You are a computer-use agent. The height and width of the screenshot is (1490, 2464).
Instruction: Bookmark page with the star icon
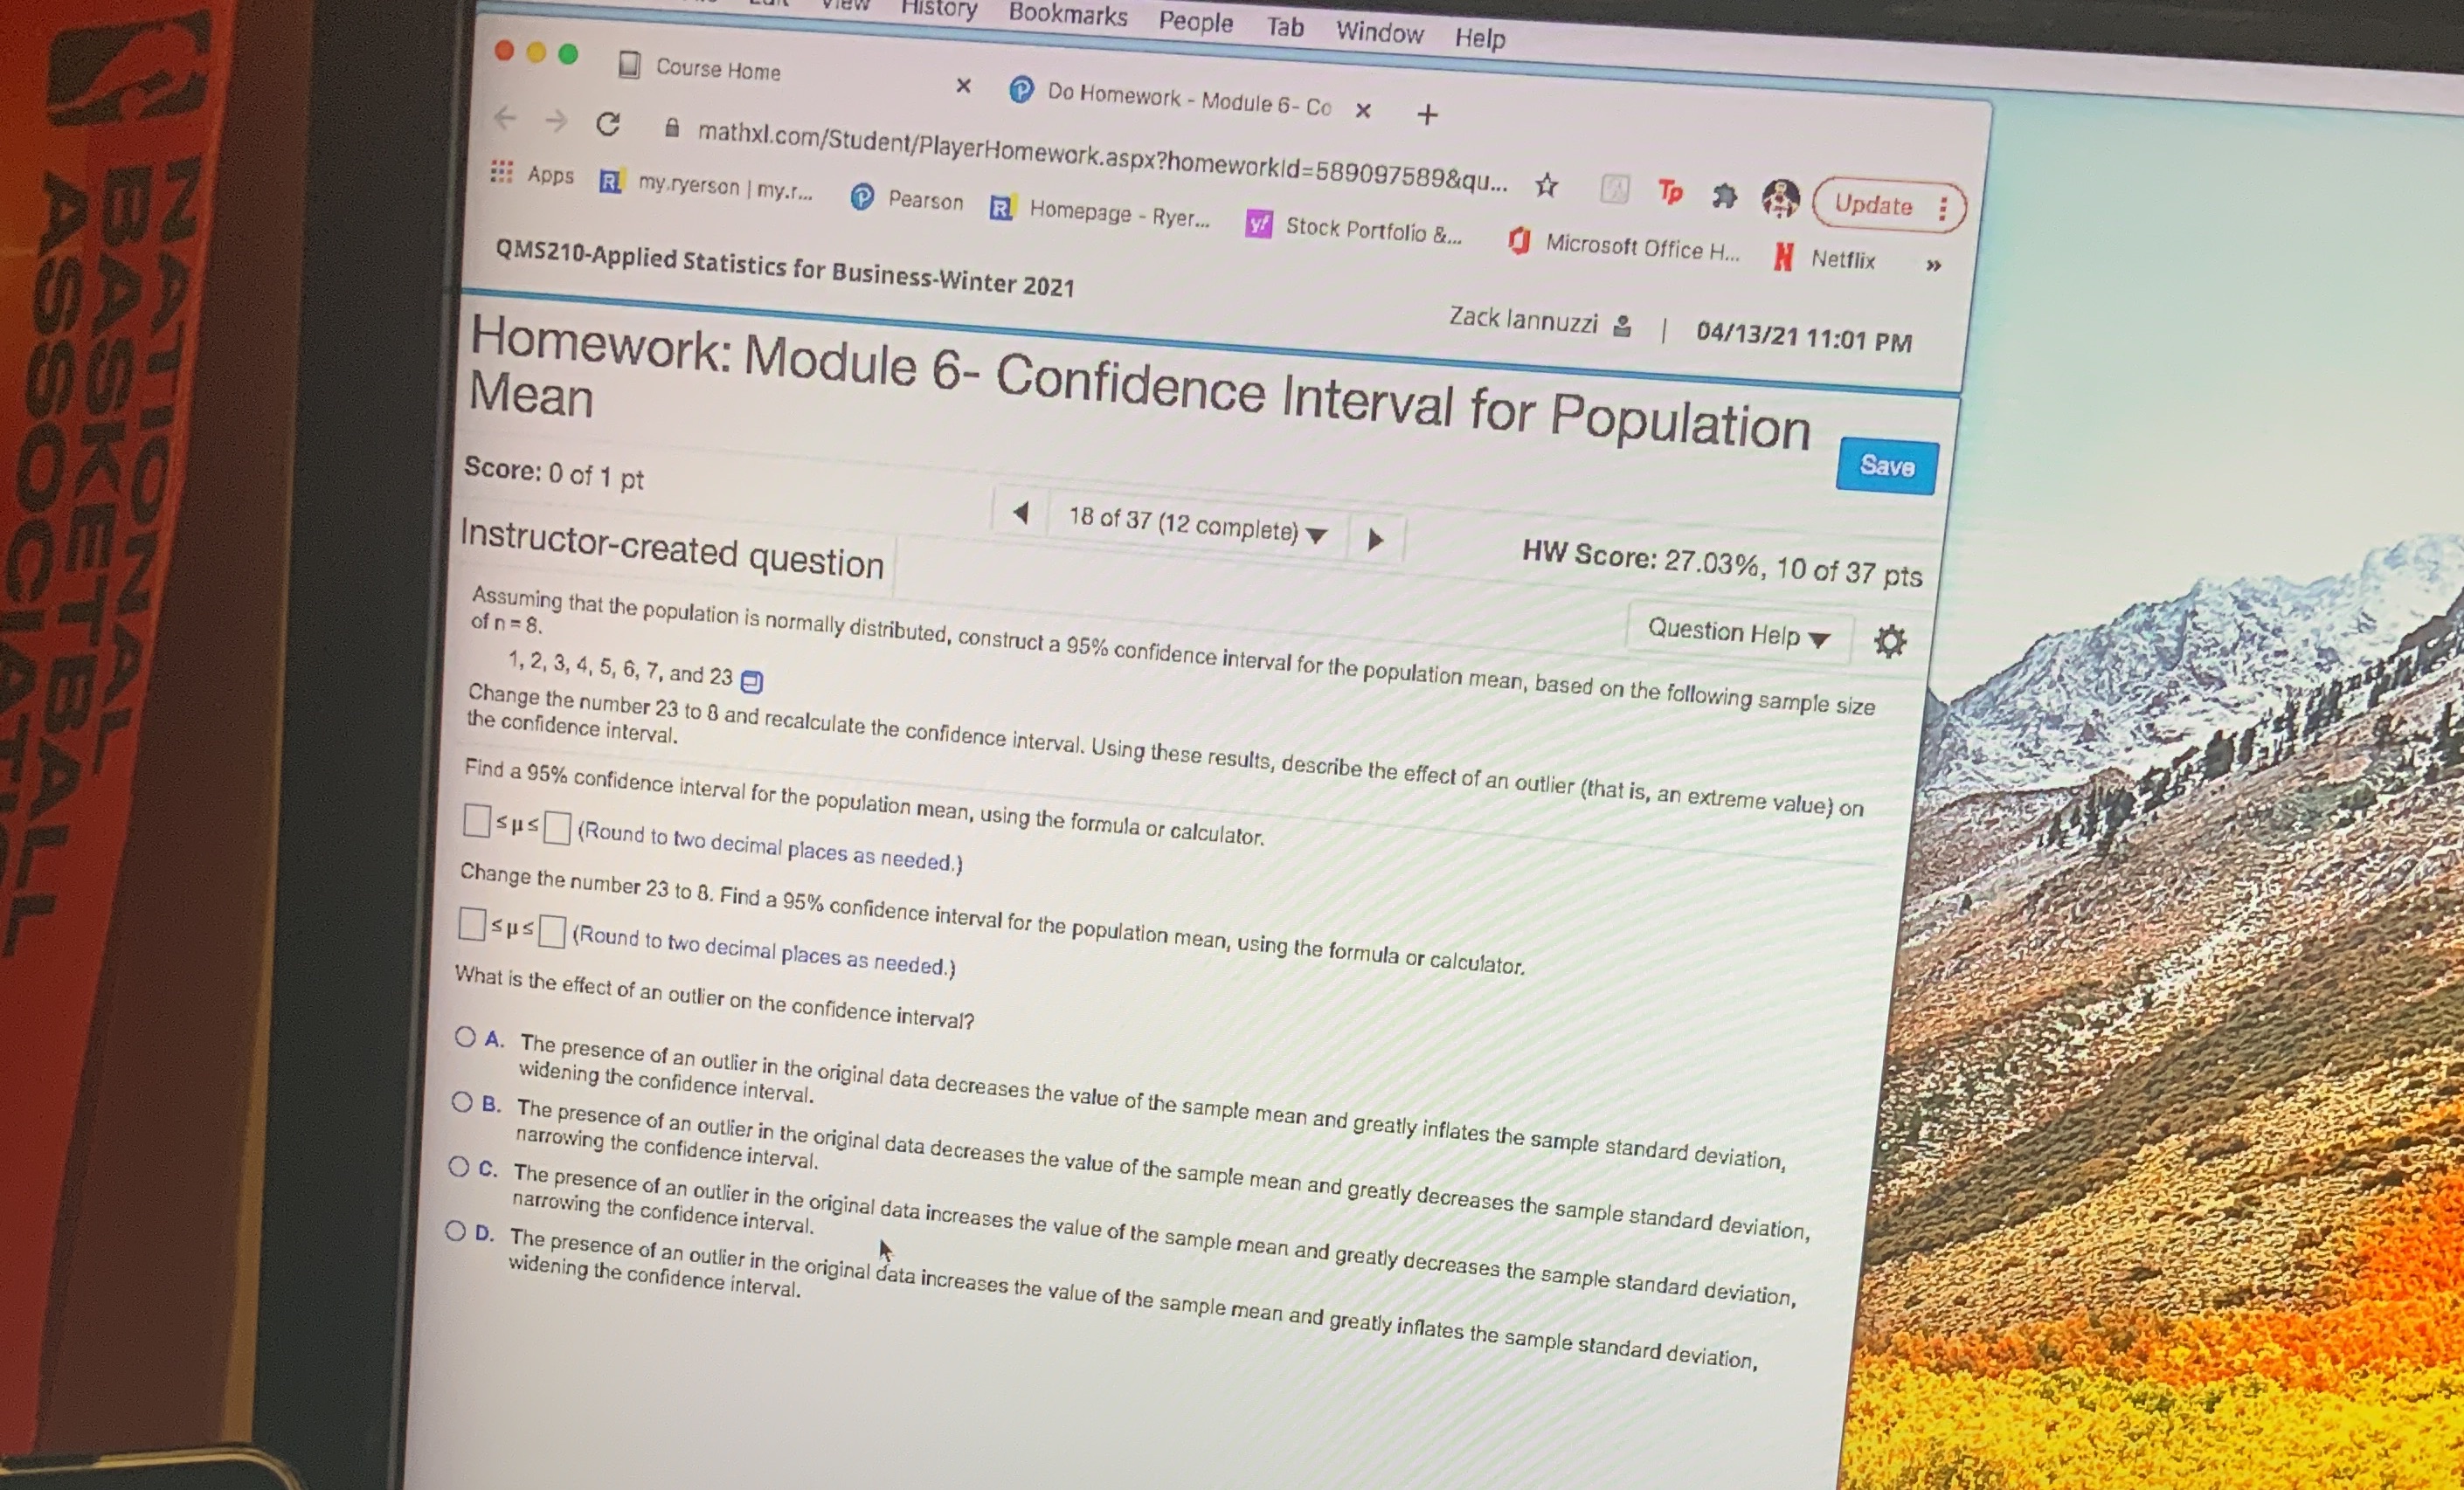pyautogui.click(x=1546, y=185)
